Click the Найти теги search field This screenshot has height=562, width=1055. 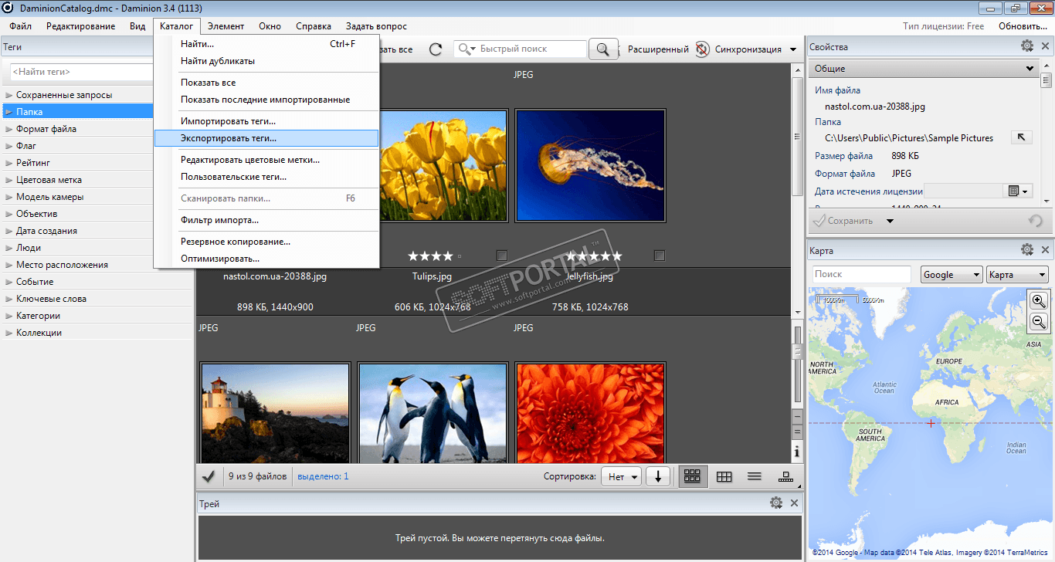pos(82,72)
